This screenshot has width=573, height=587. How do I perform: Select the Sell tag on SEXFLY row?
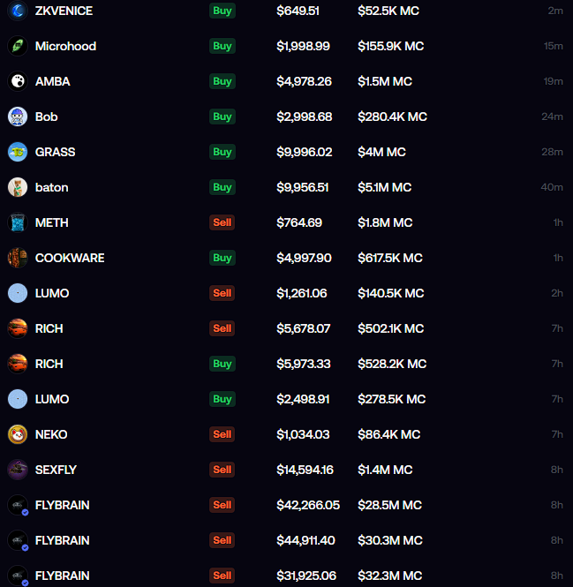[222, 470]
